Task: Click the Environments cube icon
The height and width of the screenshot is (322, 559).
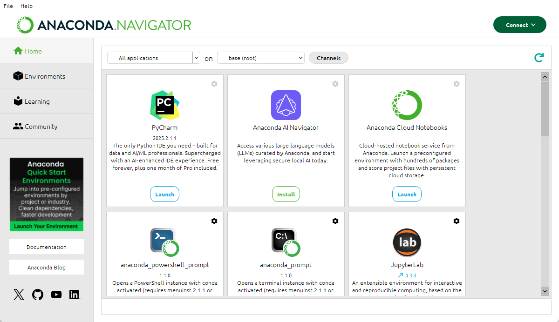Action: click(18, 76)
